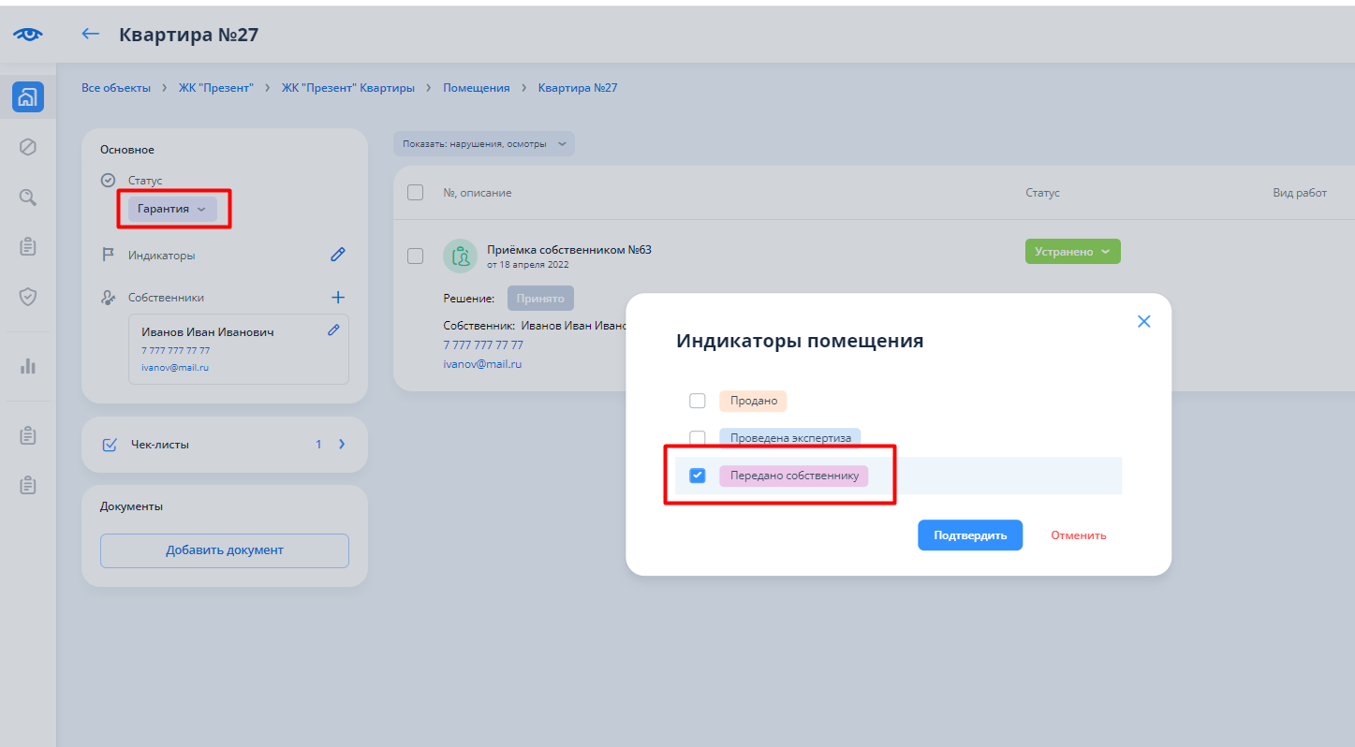
Task: Open the search magnifier in the sidebar
Action: pyautogui.click(x=28, y=197)
